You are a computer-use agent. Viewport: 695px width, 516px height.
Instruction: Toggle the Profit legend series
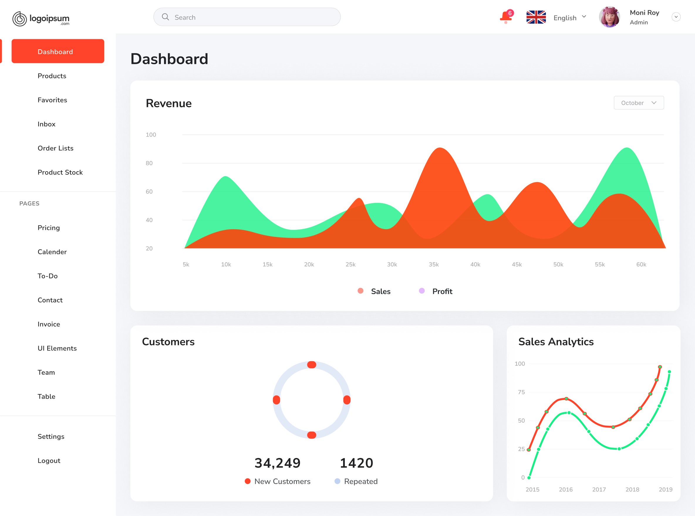coord(436,291)
